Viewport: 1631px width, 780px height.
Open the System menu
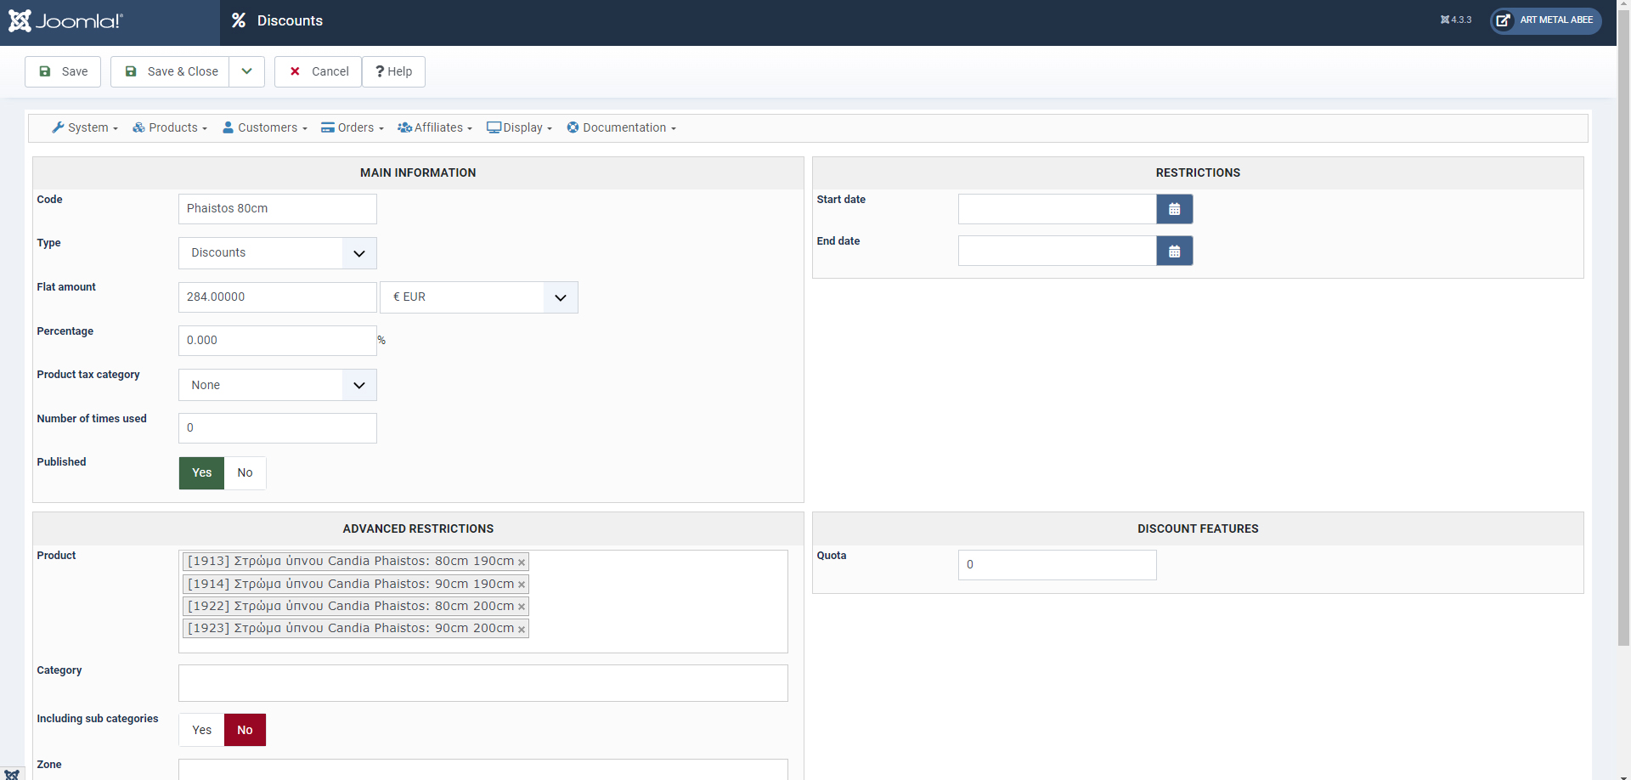point(85,127)
